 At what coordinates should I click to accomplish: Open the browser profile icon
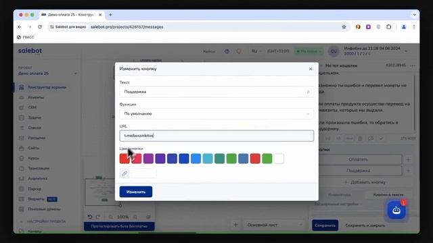pyautogui.click(x=404, y=27)
